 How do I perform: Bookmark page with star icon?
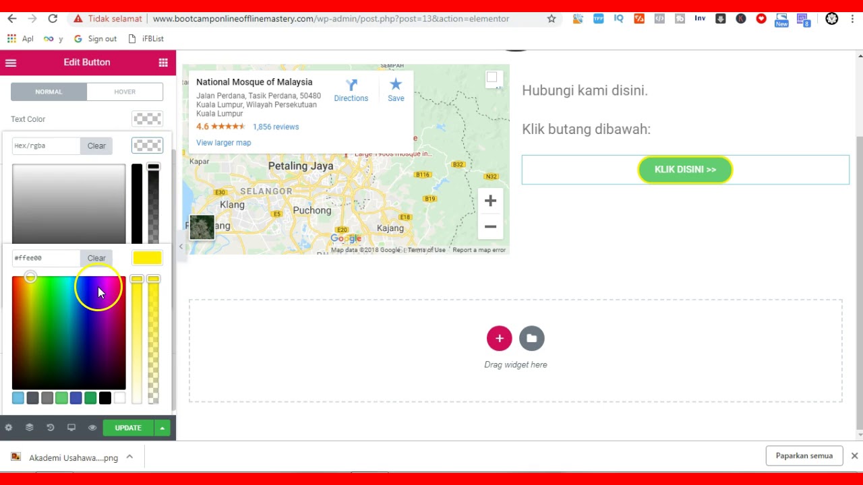[552, 19]
